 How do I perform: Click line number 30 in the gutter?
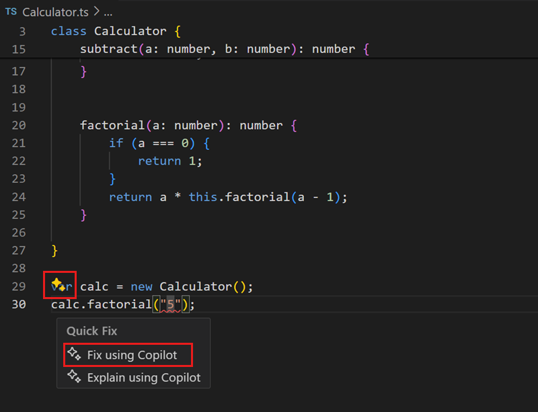[x=19, y=304]
